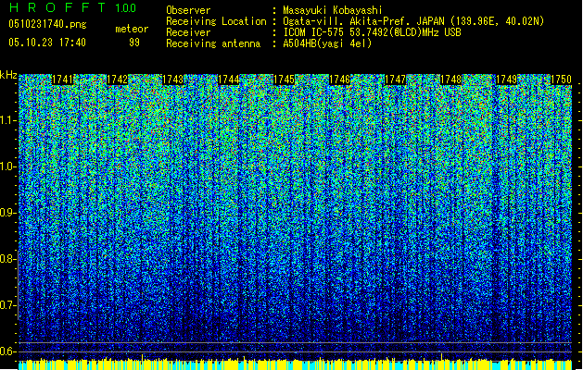Click the 1743 time marker
The image size is (583, 370).
click(173, 80)
